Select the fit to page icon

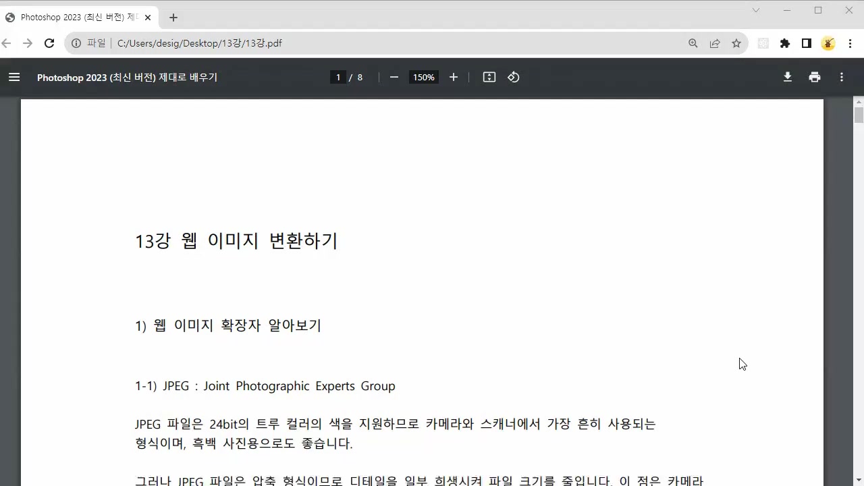click(x=489, y=77)
